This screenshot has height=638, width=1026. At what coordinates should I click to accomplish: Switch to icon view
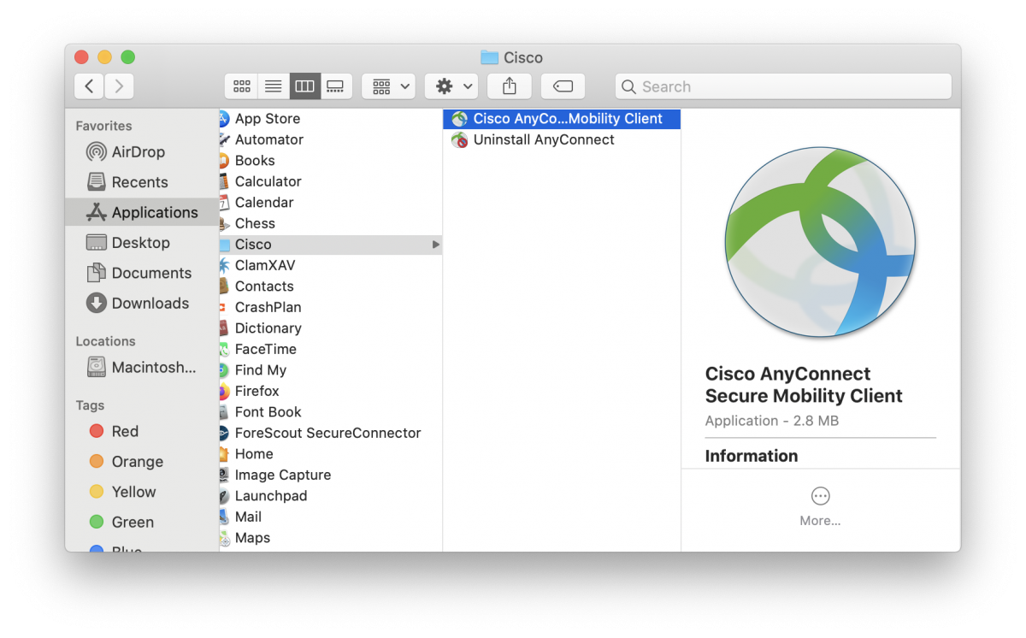(x=242, y=86)
